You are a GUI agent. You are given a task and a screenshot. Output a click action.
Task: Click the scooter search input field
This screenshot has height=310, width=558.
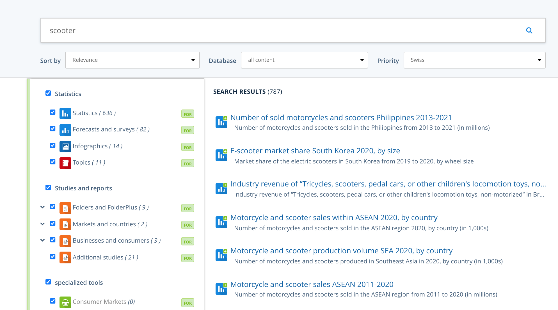pos(281,30)
